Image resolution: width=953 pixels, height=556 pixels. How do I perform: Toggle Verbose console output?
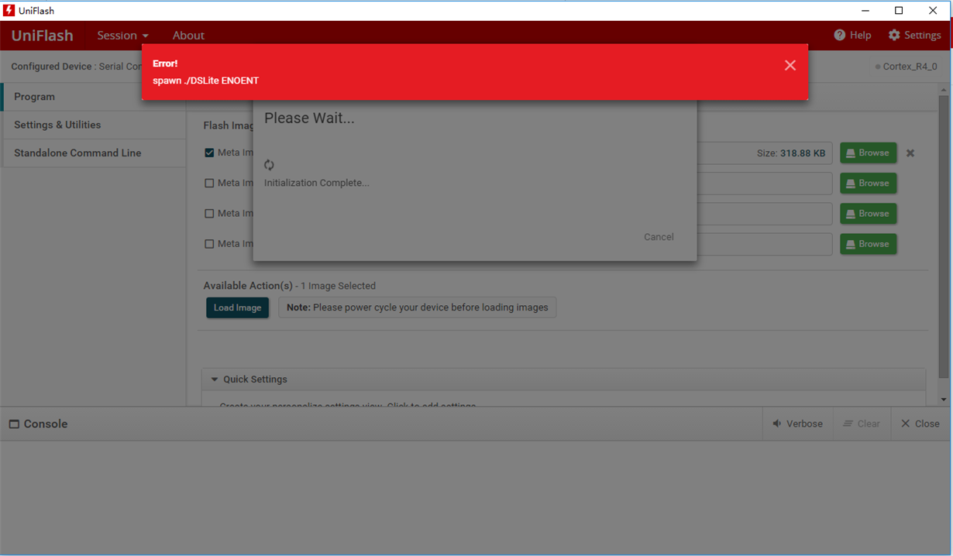tap(798, 424)
